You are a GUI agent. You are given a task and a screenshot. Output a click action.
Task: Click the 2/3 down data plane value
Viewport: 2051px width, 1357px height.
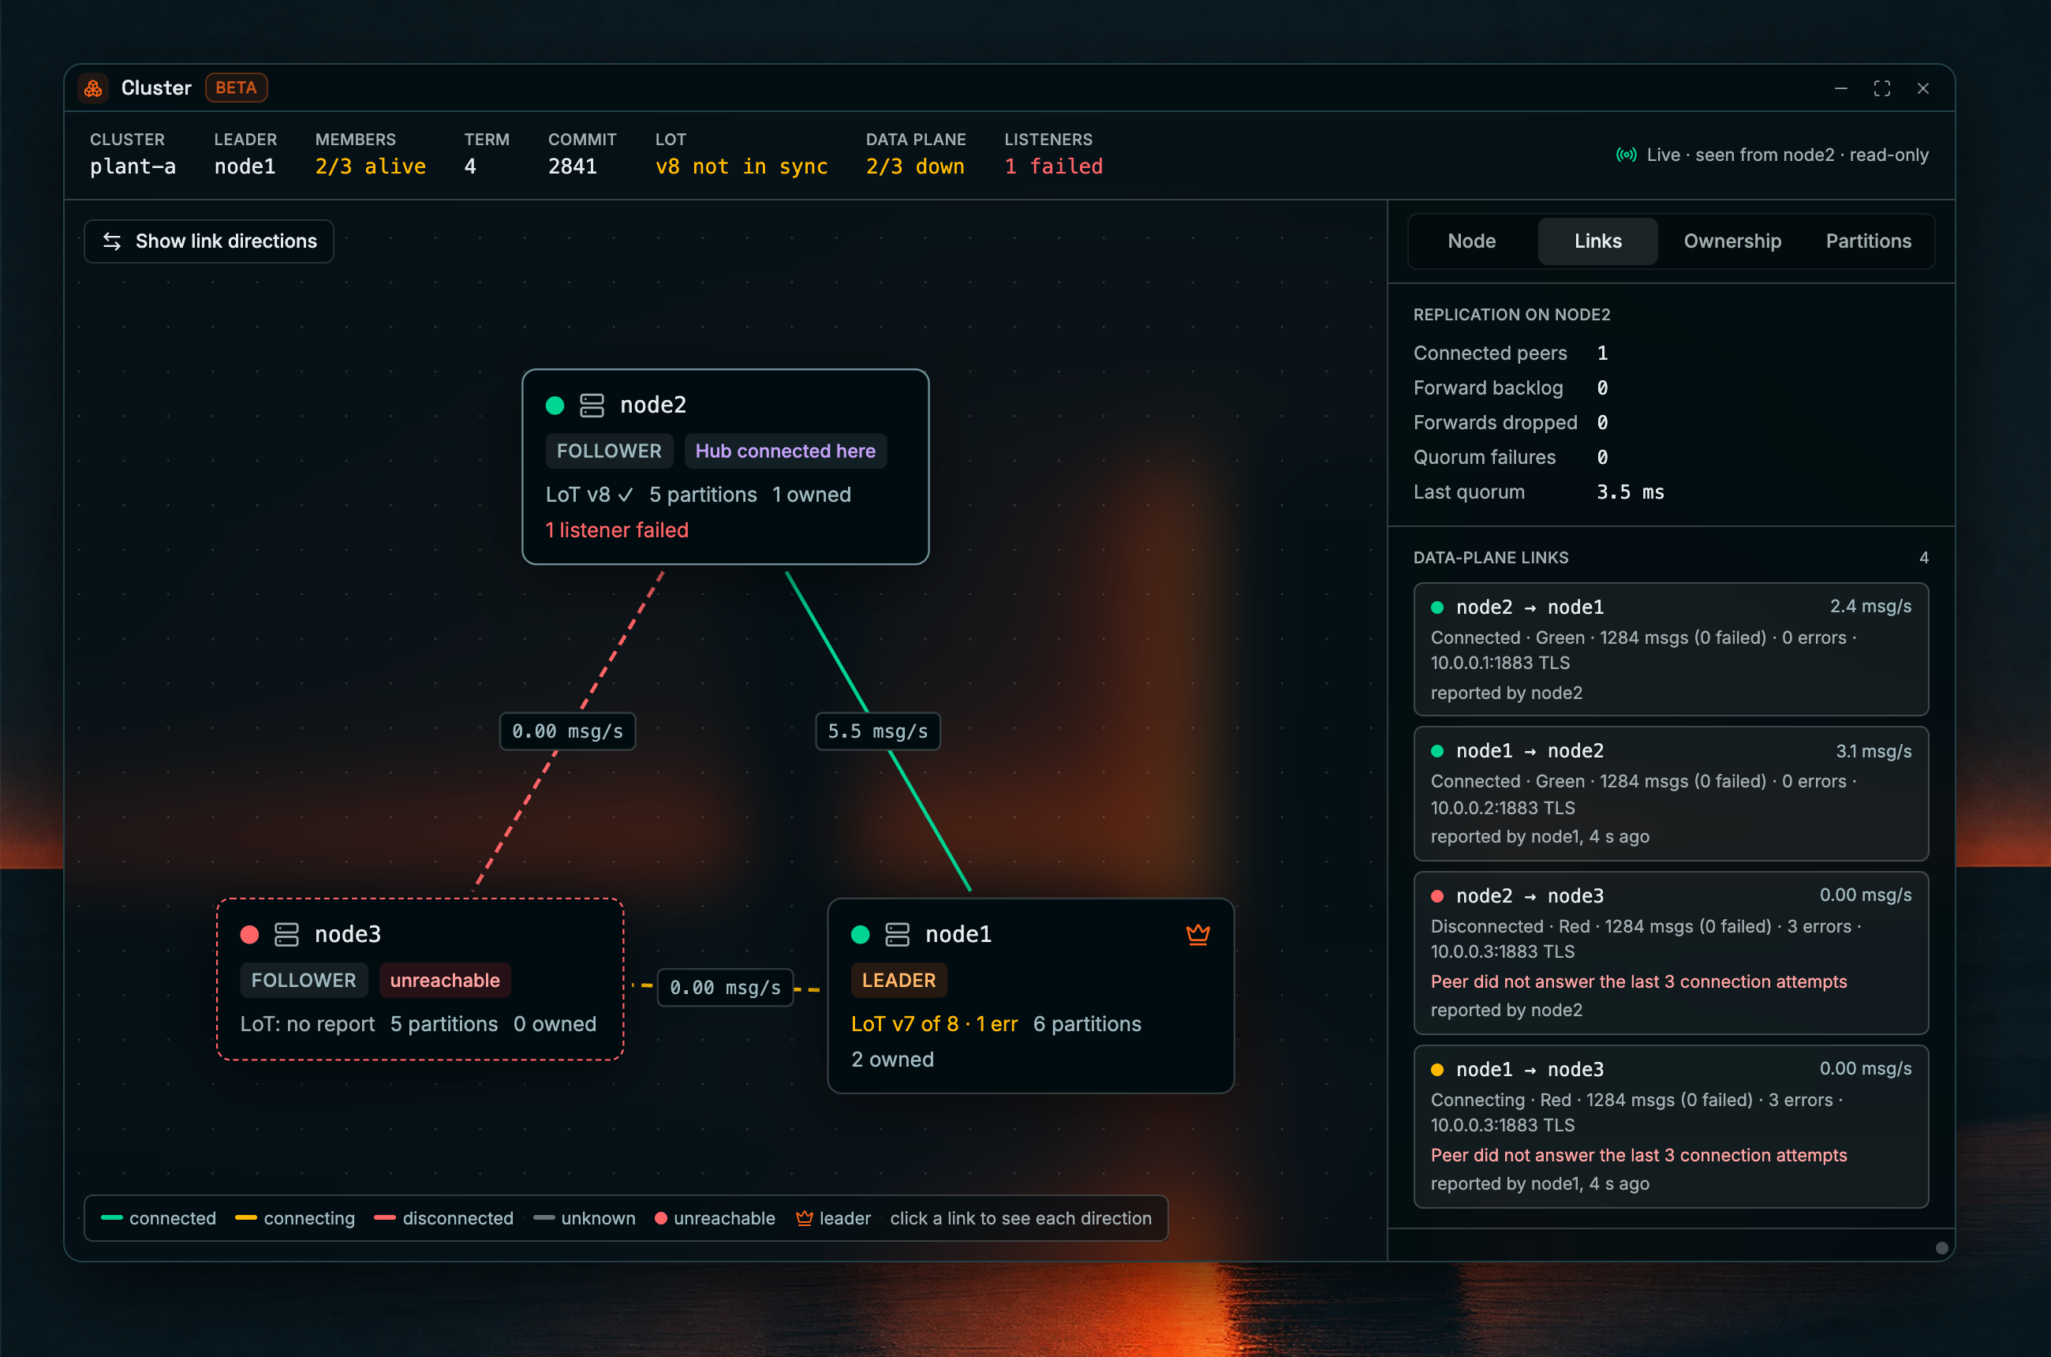915,166
